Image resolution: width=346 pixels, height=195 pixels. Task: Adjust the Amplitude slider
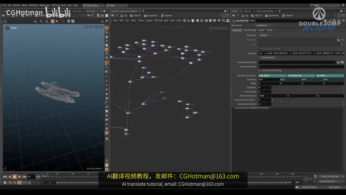pos(308,87)
